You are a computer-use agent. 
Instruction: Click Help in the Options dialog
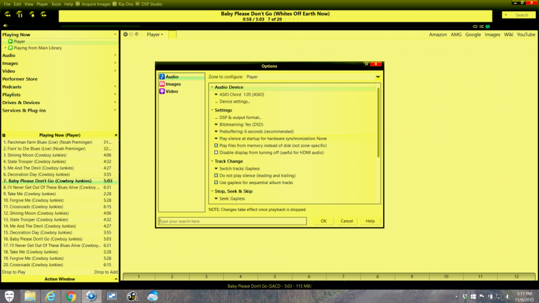click(370, 221)
